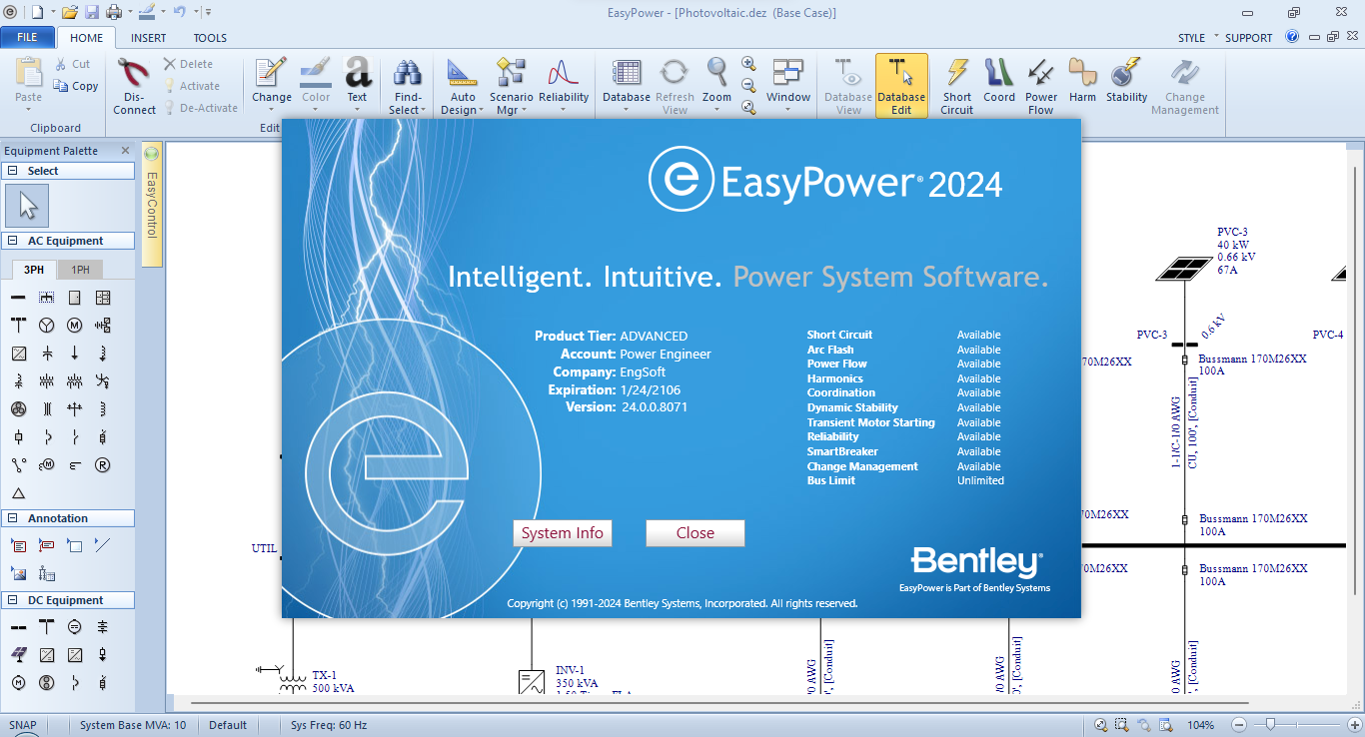The width and height of the screenshot is (1365, 737).
Task: Open the Scenario Mgr dropdown
Action: (511, 86)
